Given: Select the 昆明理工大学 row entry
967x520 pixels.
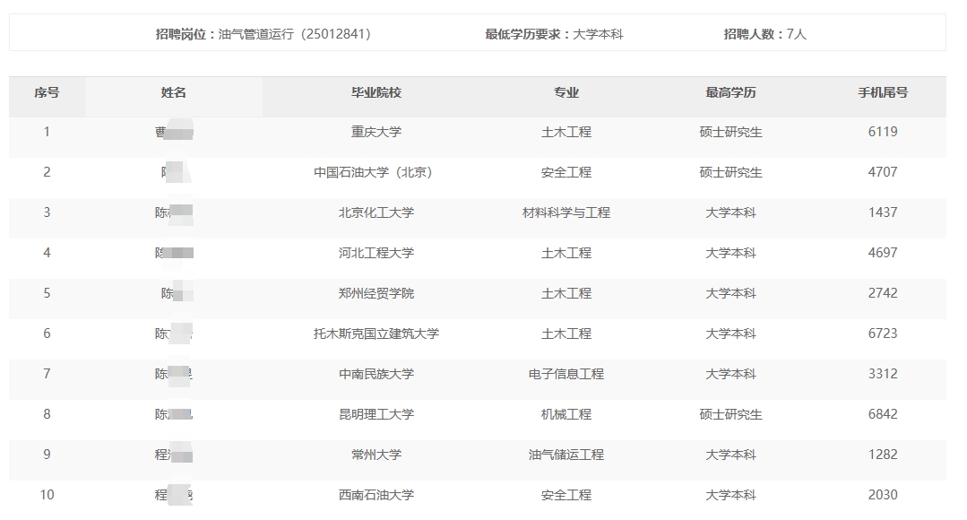Looking at the screenshot, I should pyautogui.click(x=376, y=414).
